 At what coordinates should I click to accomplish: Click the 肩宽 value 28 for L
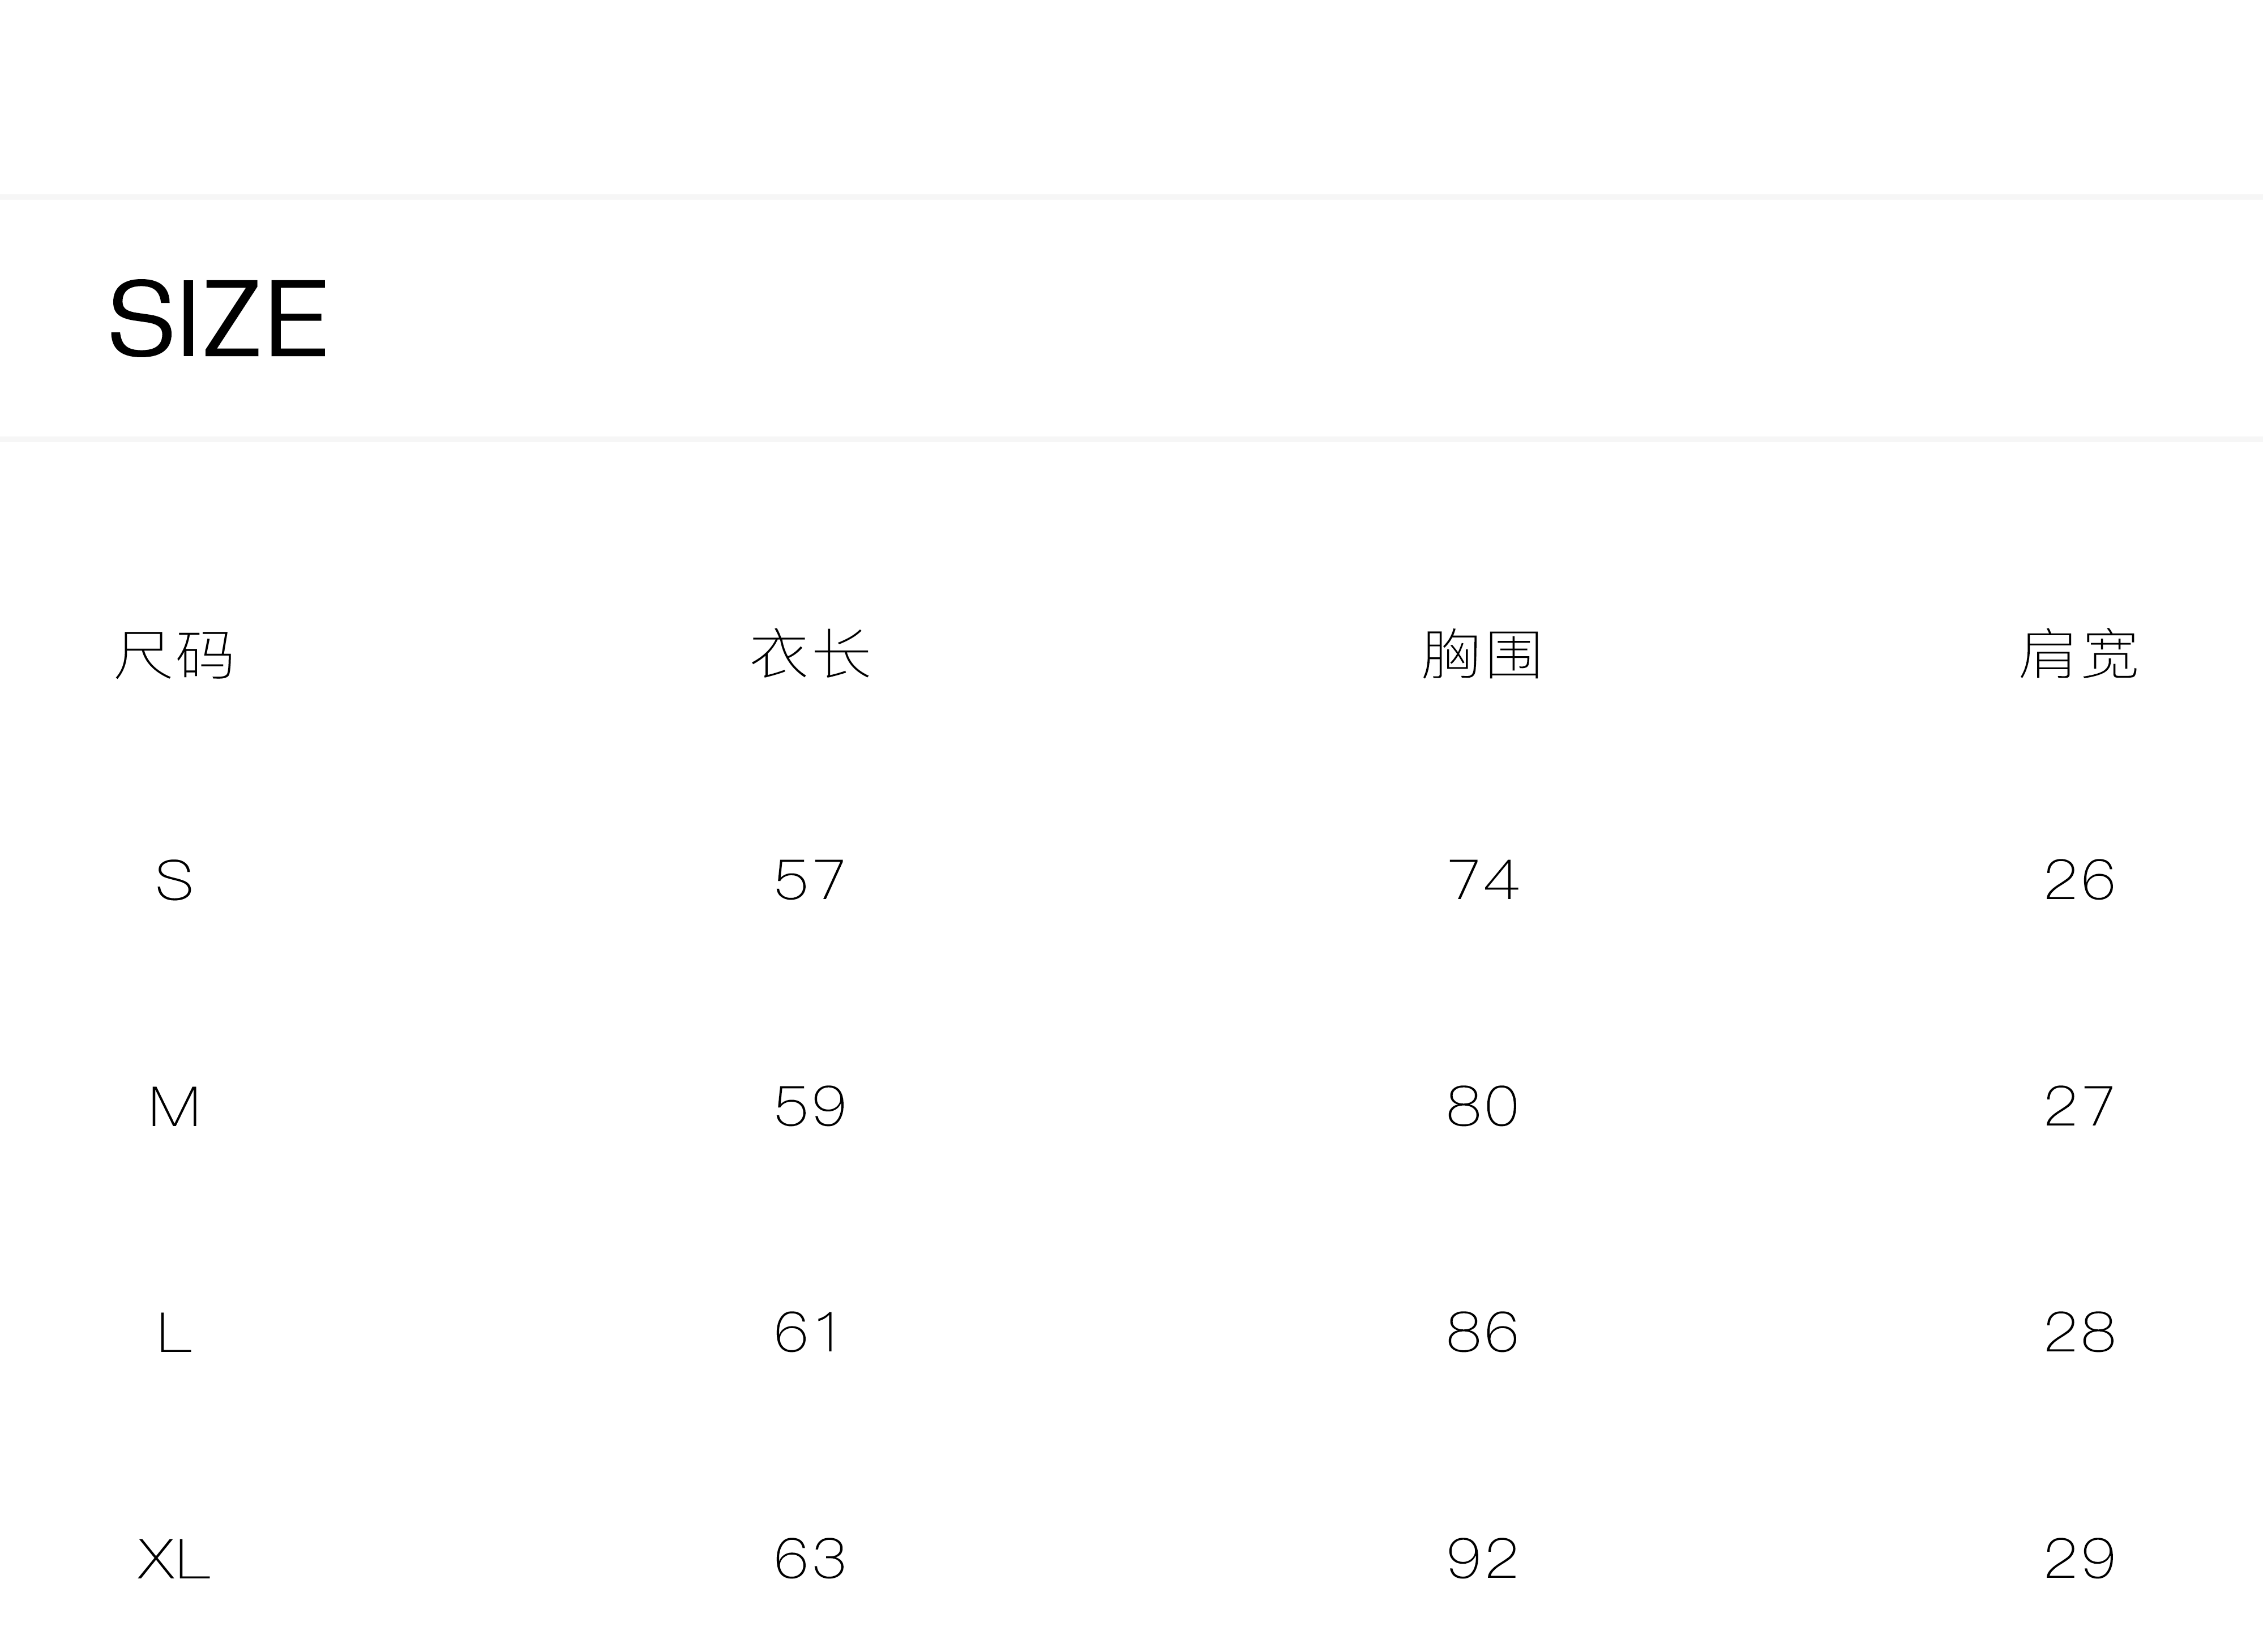[x=2079, y=1332]
